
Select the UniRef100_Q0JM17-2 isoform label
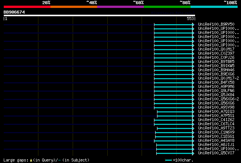click(218, 78)
